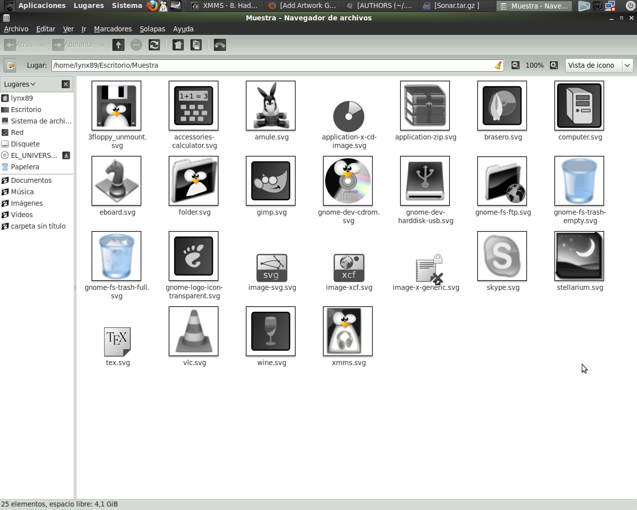Screen dimensions: 637x510
Task: Click the search toolbar icon
Action: tap(219, 45)
